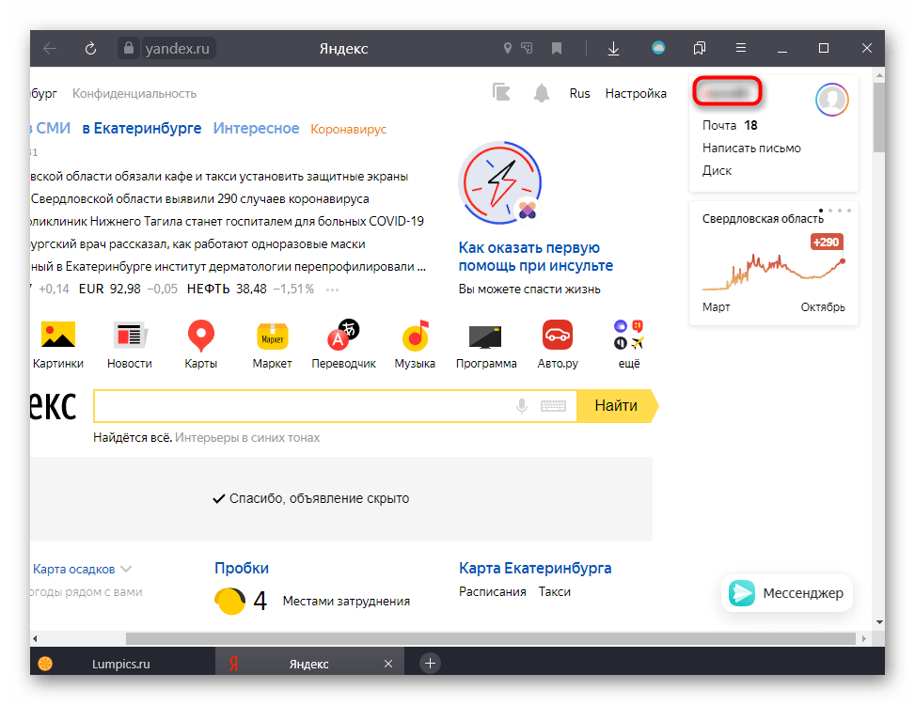Bookmark the page with the bookmark icon

(557, 48)
